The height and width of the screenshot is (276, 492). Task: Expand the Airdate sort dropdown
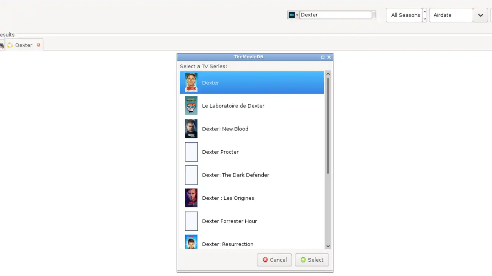click(x=480, y=15)
